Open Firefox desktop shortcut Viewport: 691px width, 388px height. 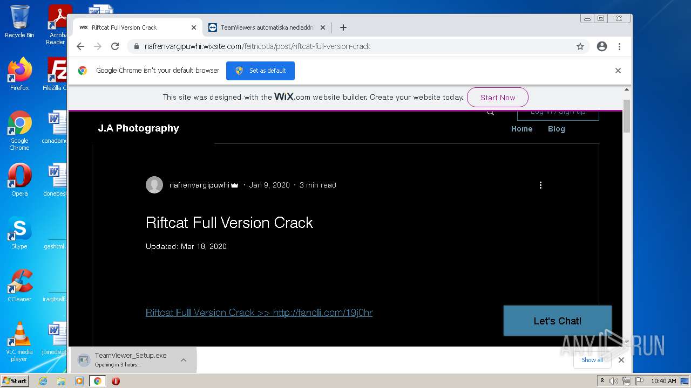(19, 74)
